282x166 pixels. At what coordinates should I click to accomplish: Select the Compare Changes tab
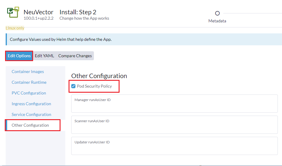[75, 56]
